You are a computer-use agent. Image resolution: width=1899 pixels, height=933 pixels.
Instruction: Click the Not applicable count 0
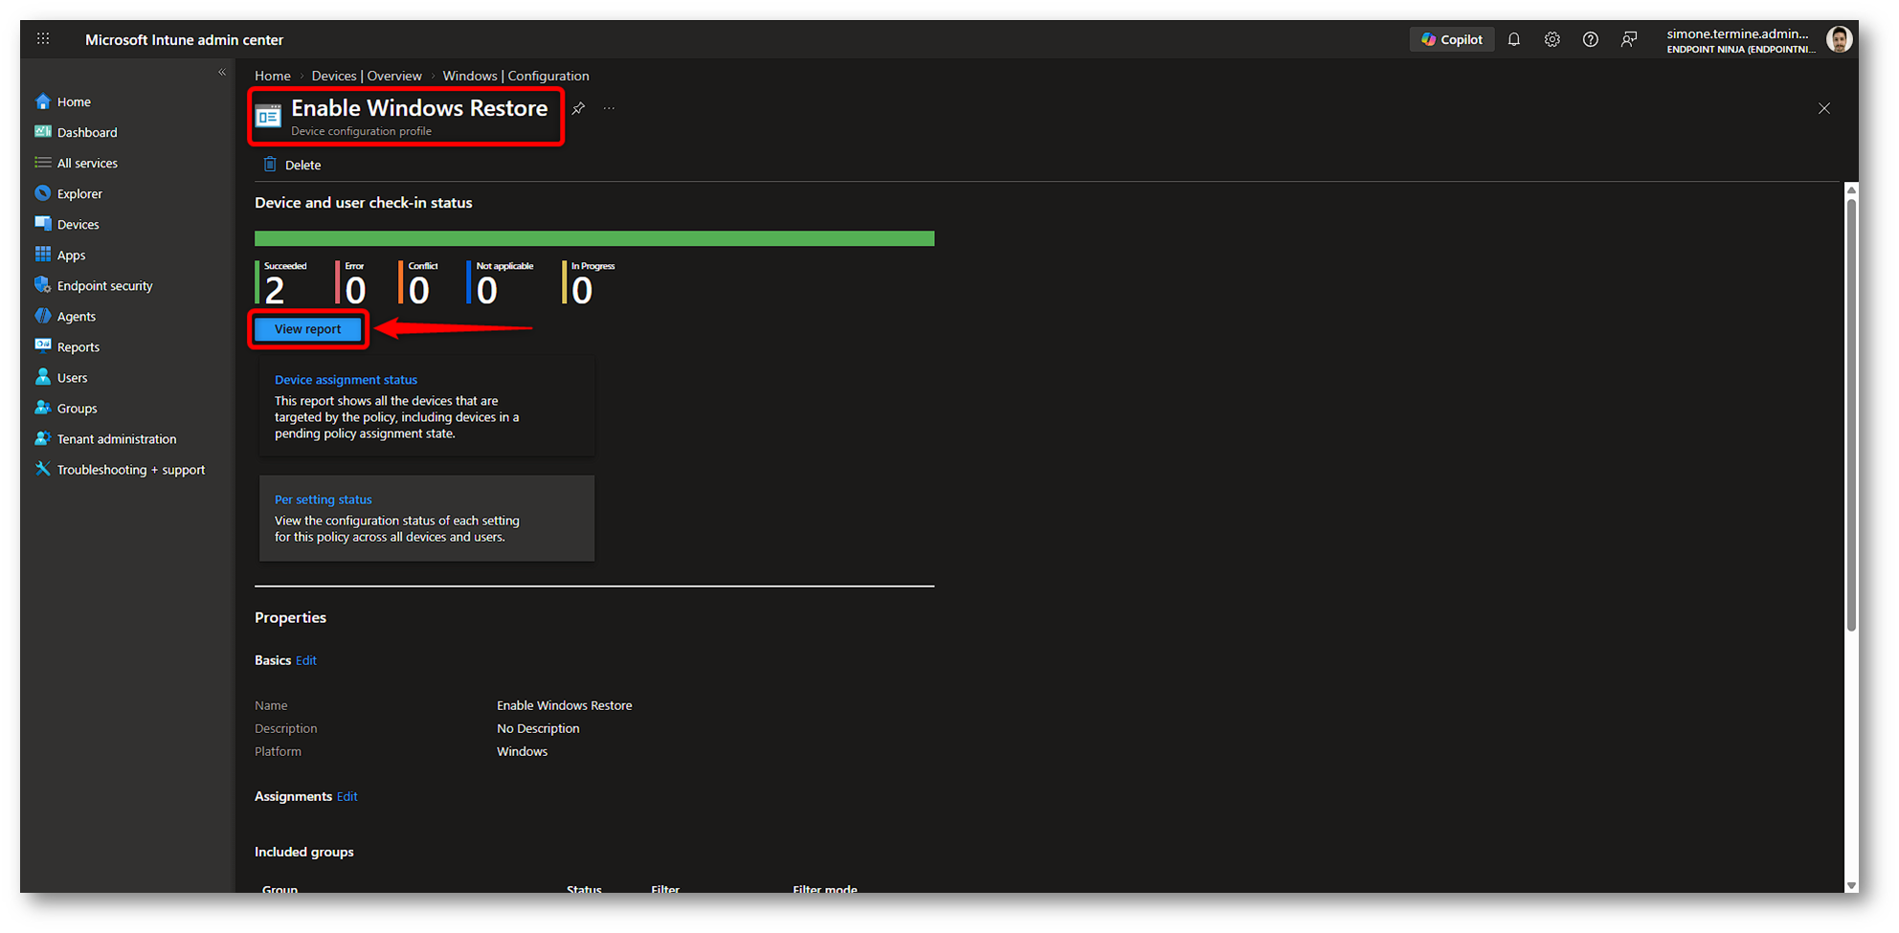486,290
